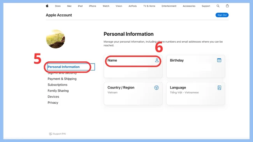Screen dimensions: 253x142
Task: Click the Apple Account title
Action: pyautogui.click(x=59, y=15)
